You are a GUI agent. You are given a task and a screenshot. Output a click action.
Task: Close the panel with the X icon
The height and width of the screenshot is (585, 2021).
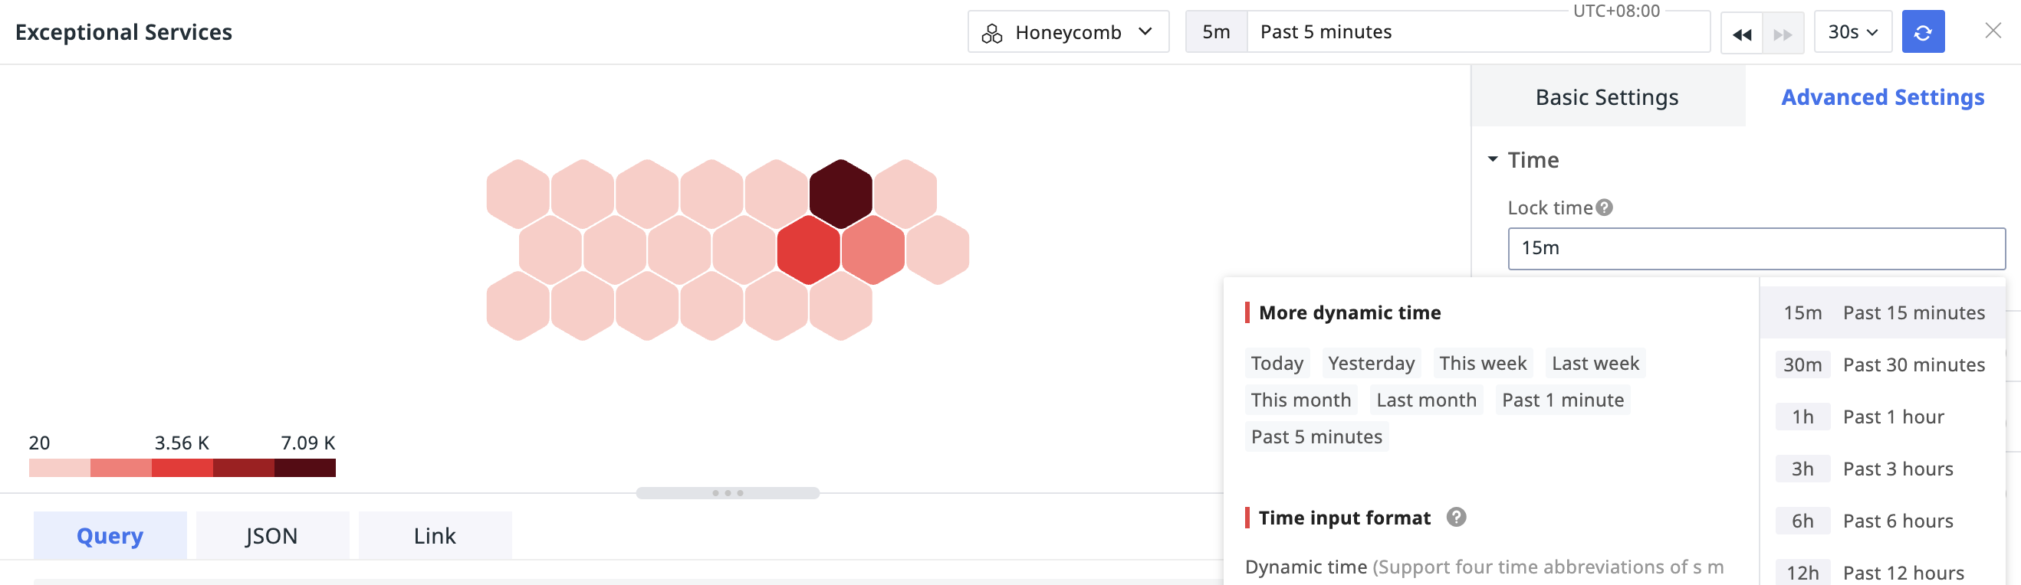coord(1993,31)
